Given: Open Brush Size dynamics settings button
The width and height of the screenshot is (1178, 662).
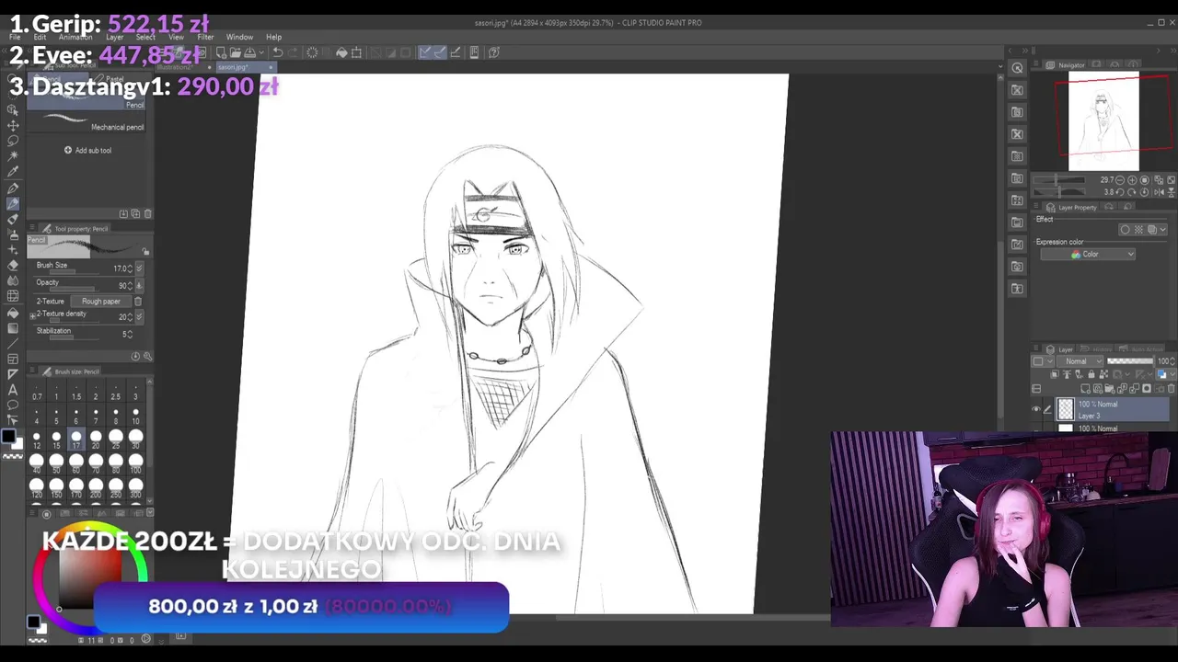Looking at the screenshot, I should click(x=140, y=268).
